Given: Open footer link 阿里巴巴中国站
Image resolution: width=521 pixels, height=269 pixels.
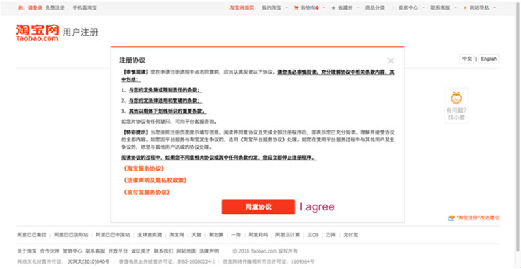Looking at the screenshot, I should click(x=113, y=234).
